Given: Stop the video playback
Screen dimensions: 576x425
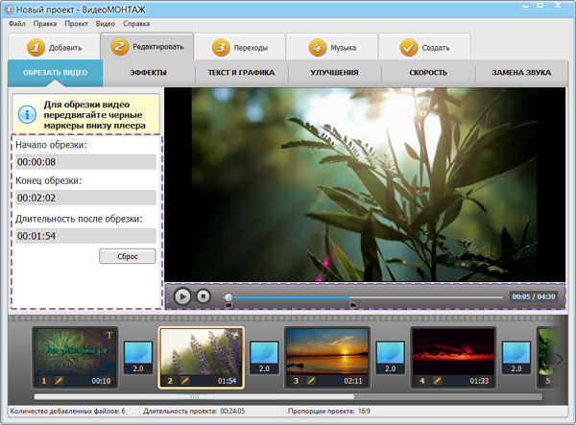Looking at the screenshot, I should click(x=204, y=296).
